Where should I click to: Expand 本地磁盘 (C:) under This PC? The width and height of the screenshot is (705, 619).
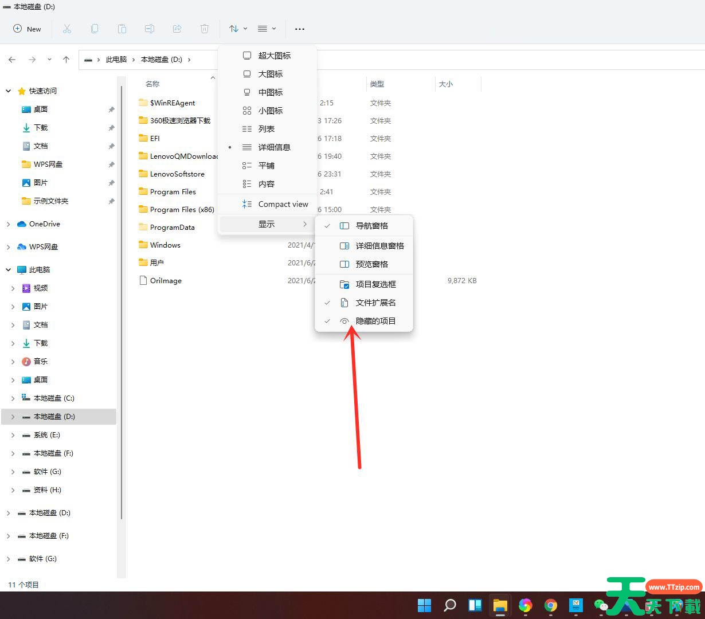(13, 398)
